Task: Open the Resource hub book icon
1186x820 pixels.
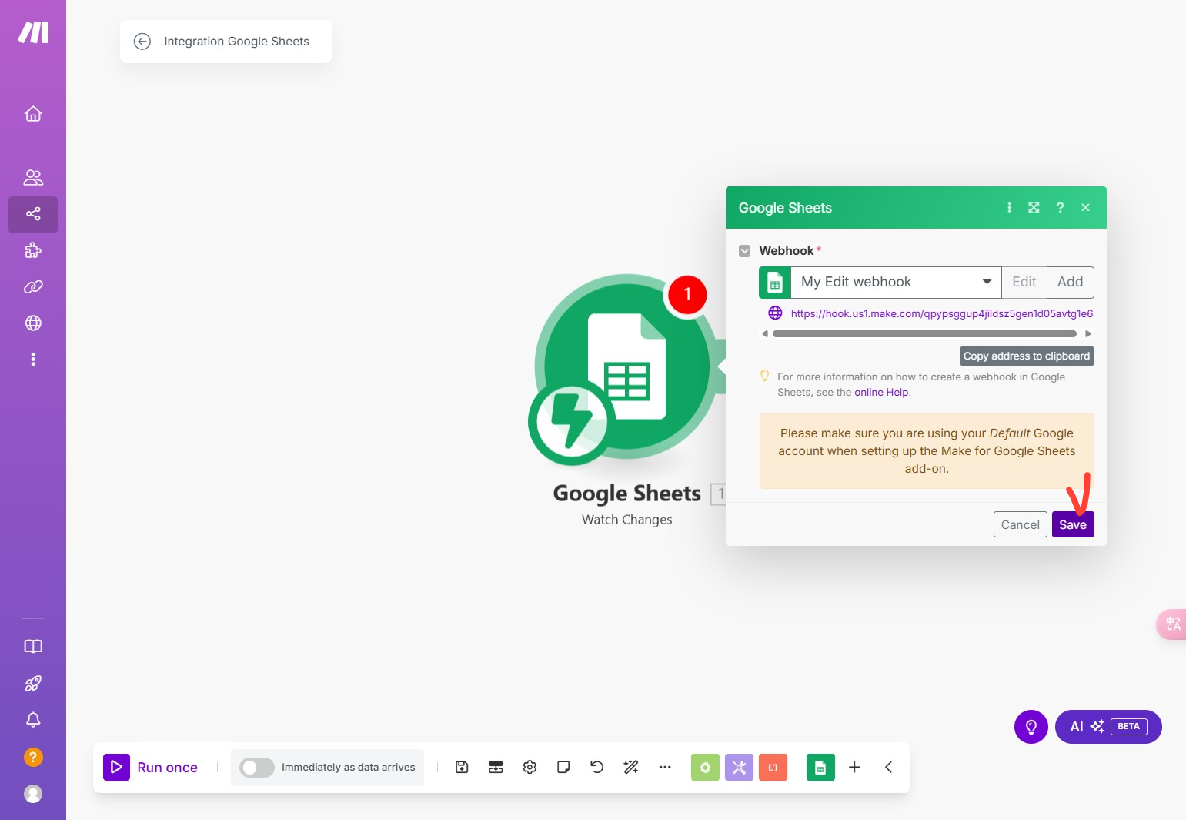Action: coord(33,647)
